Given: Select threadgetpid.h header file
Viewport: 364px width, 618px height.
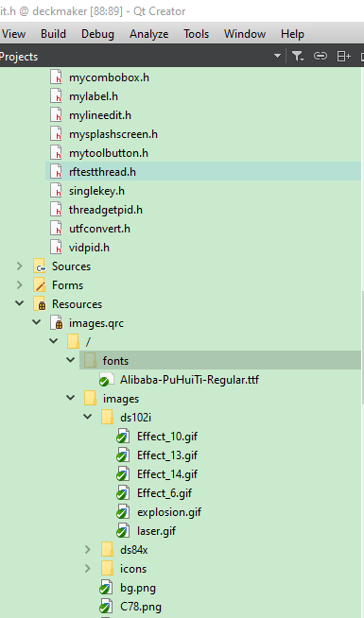Looking at the screenshot, I should coord(106,210).
